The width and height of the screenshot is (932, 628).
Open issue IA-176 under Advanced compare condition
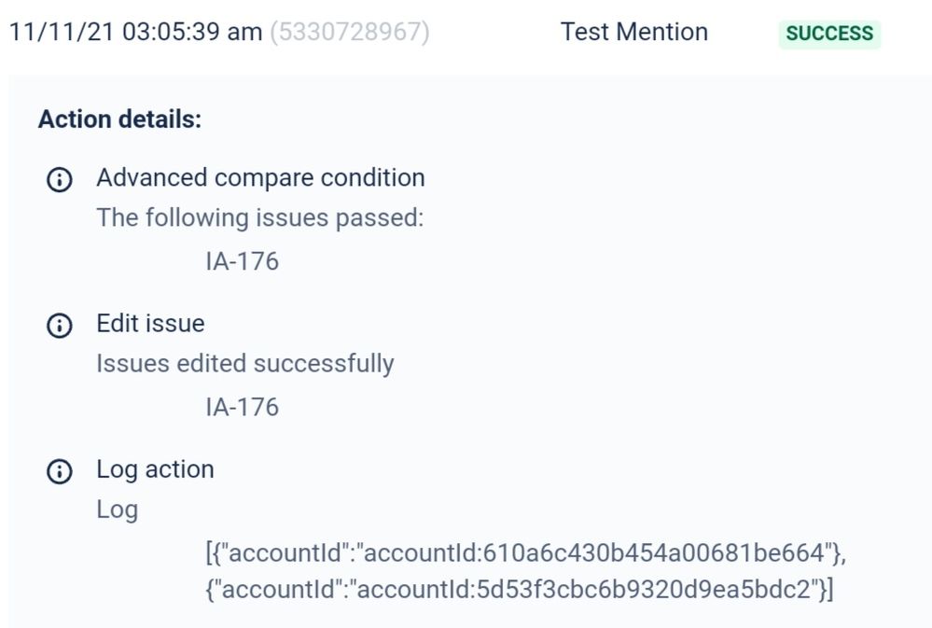coord(242,261)
